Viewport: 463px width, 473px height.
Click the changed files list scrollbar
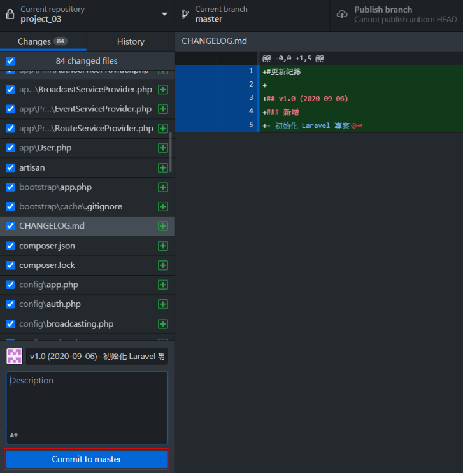pyautogui.click(x=171, y=152)
